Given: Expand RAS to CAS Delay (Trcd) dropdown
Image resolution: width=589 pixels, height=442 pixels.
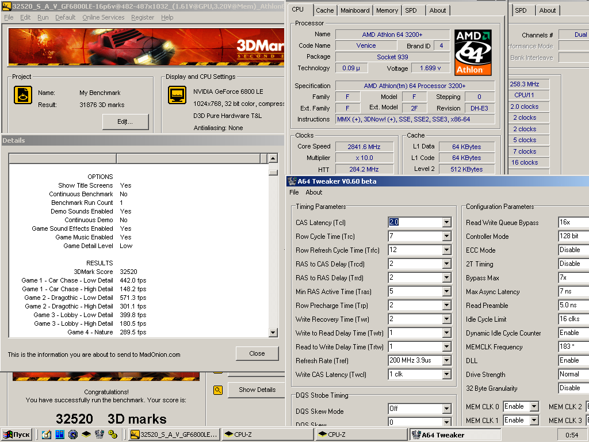Looking at the screenshot, I should (446, 264).
